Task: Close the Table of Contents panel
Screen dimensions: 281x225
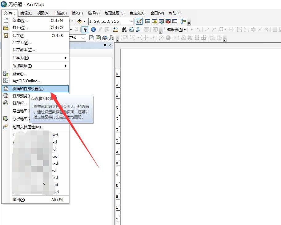Action: point(110,45)
